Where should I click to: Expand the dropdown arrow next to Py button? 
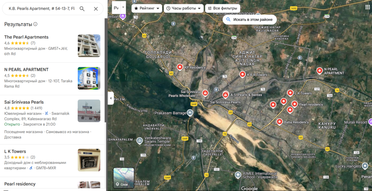click(x=123, y=8)
